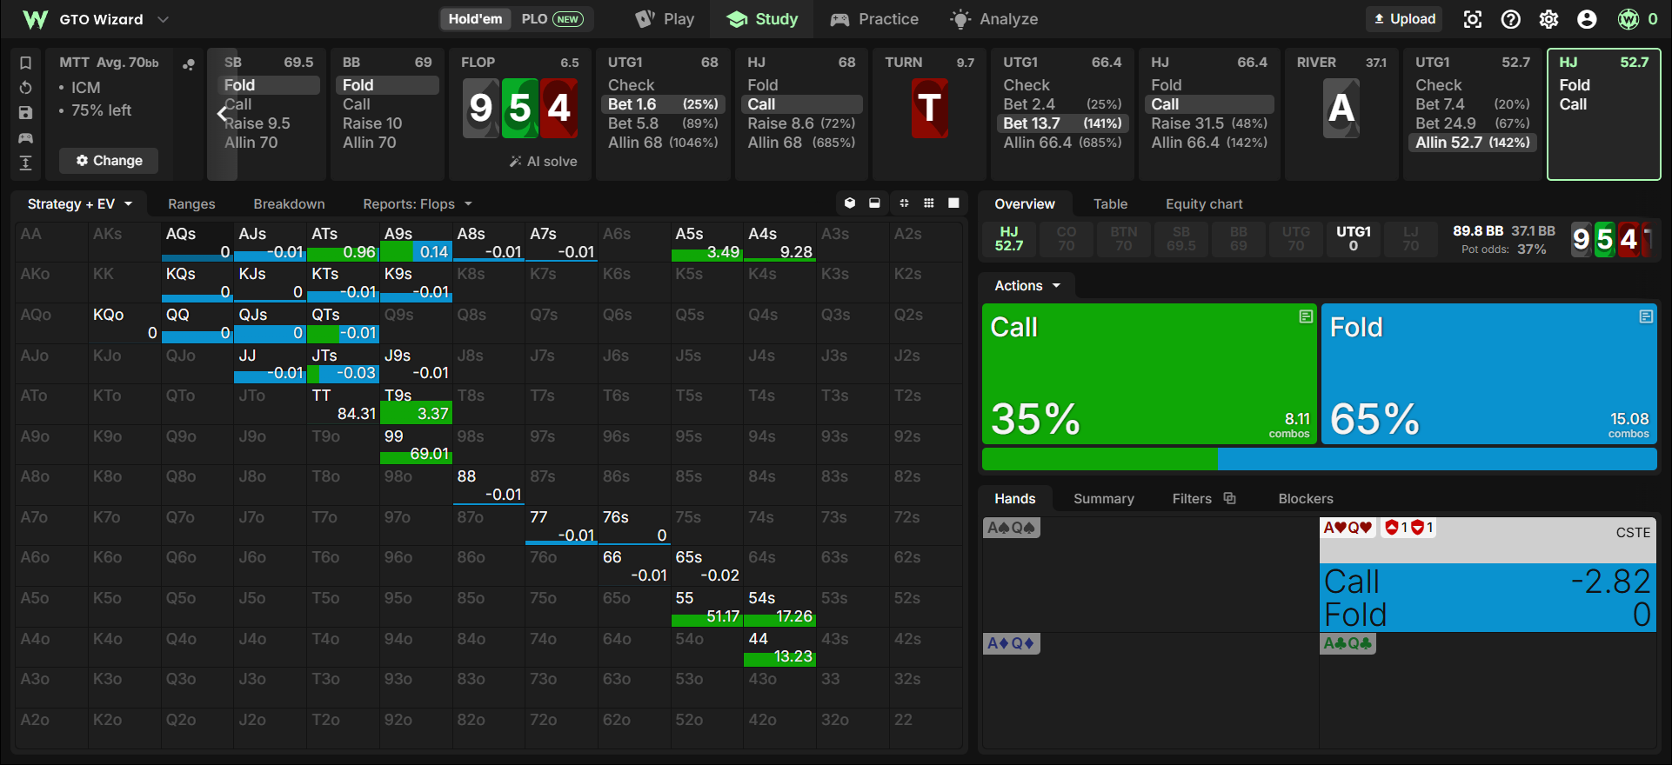The height and width of the screenshot is (765, 1672).
Task: Click the save floppy-disk icon
Action: [x=25, y=112]
